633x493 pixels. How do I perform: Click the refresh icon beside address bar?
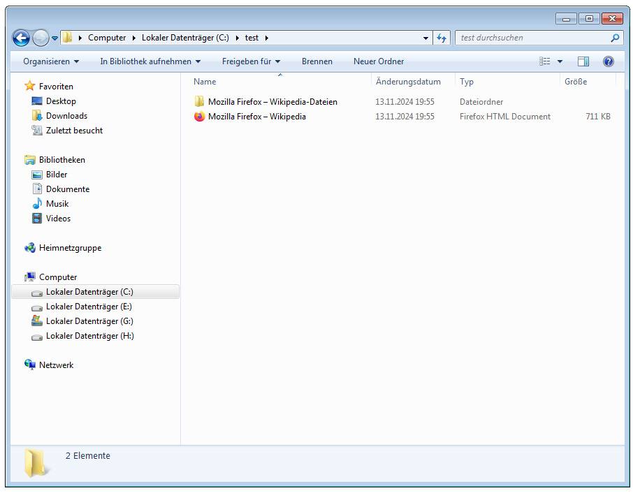click(442, 38)
